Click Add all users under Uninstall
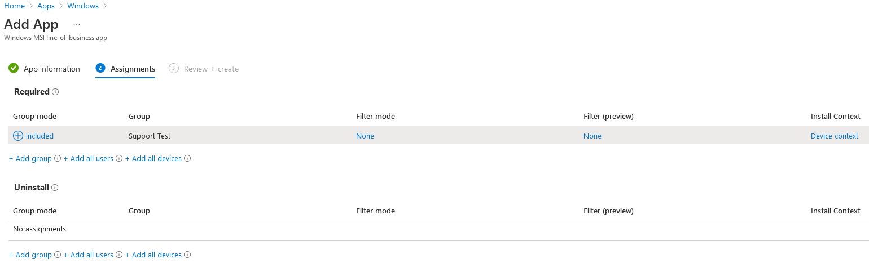This screenshot has width=869, height=263. tap(89, 255)
